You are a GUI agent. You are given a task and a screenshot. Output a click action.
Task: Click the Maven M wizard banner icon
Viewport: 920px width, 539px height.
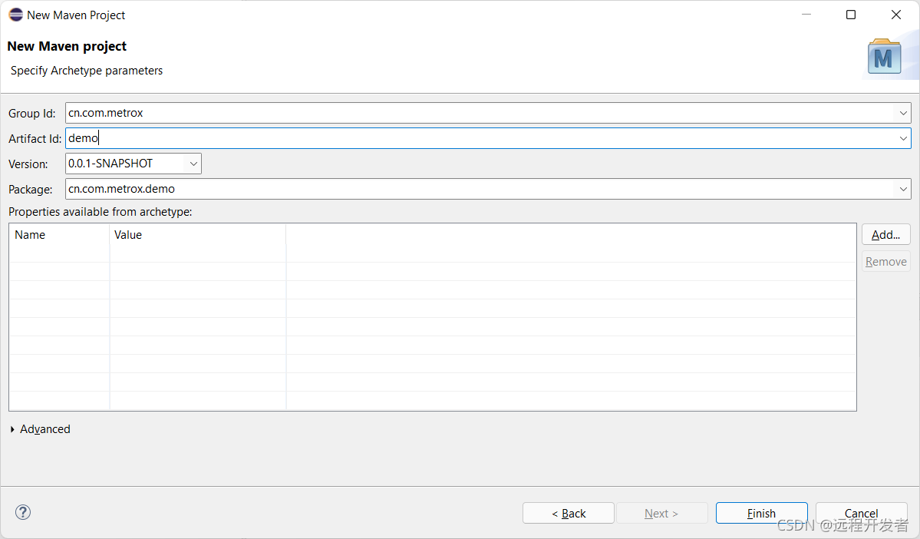pos(884,57)
